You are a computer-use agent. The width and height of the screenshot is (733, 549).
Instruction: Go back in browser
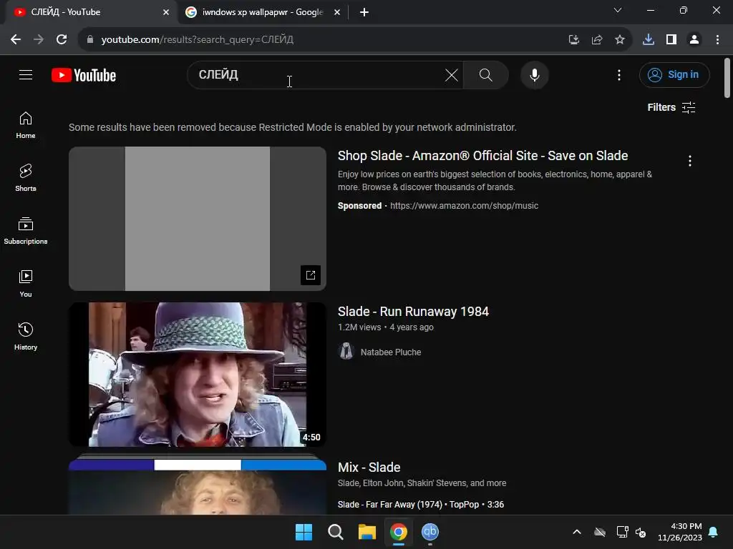click(x=16, y=39)
